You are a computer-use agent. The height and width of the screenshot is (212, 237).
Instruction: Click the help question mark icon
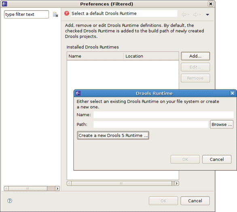click(x=10, y=201)
